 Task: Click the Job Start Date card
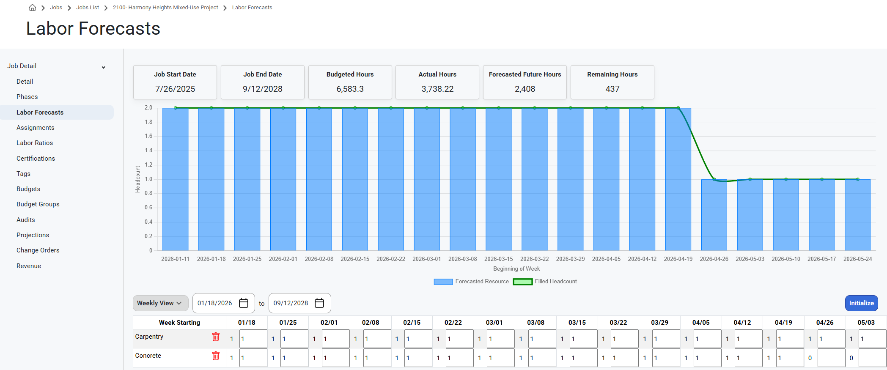click(x=175, y=82)
